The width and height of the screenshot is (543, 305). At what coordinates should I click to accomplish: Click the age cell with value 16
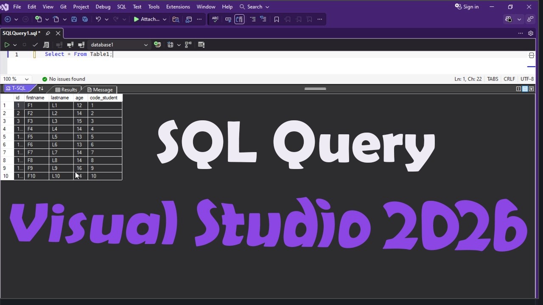pyautogui.click(x=80, y=168)
